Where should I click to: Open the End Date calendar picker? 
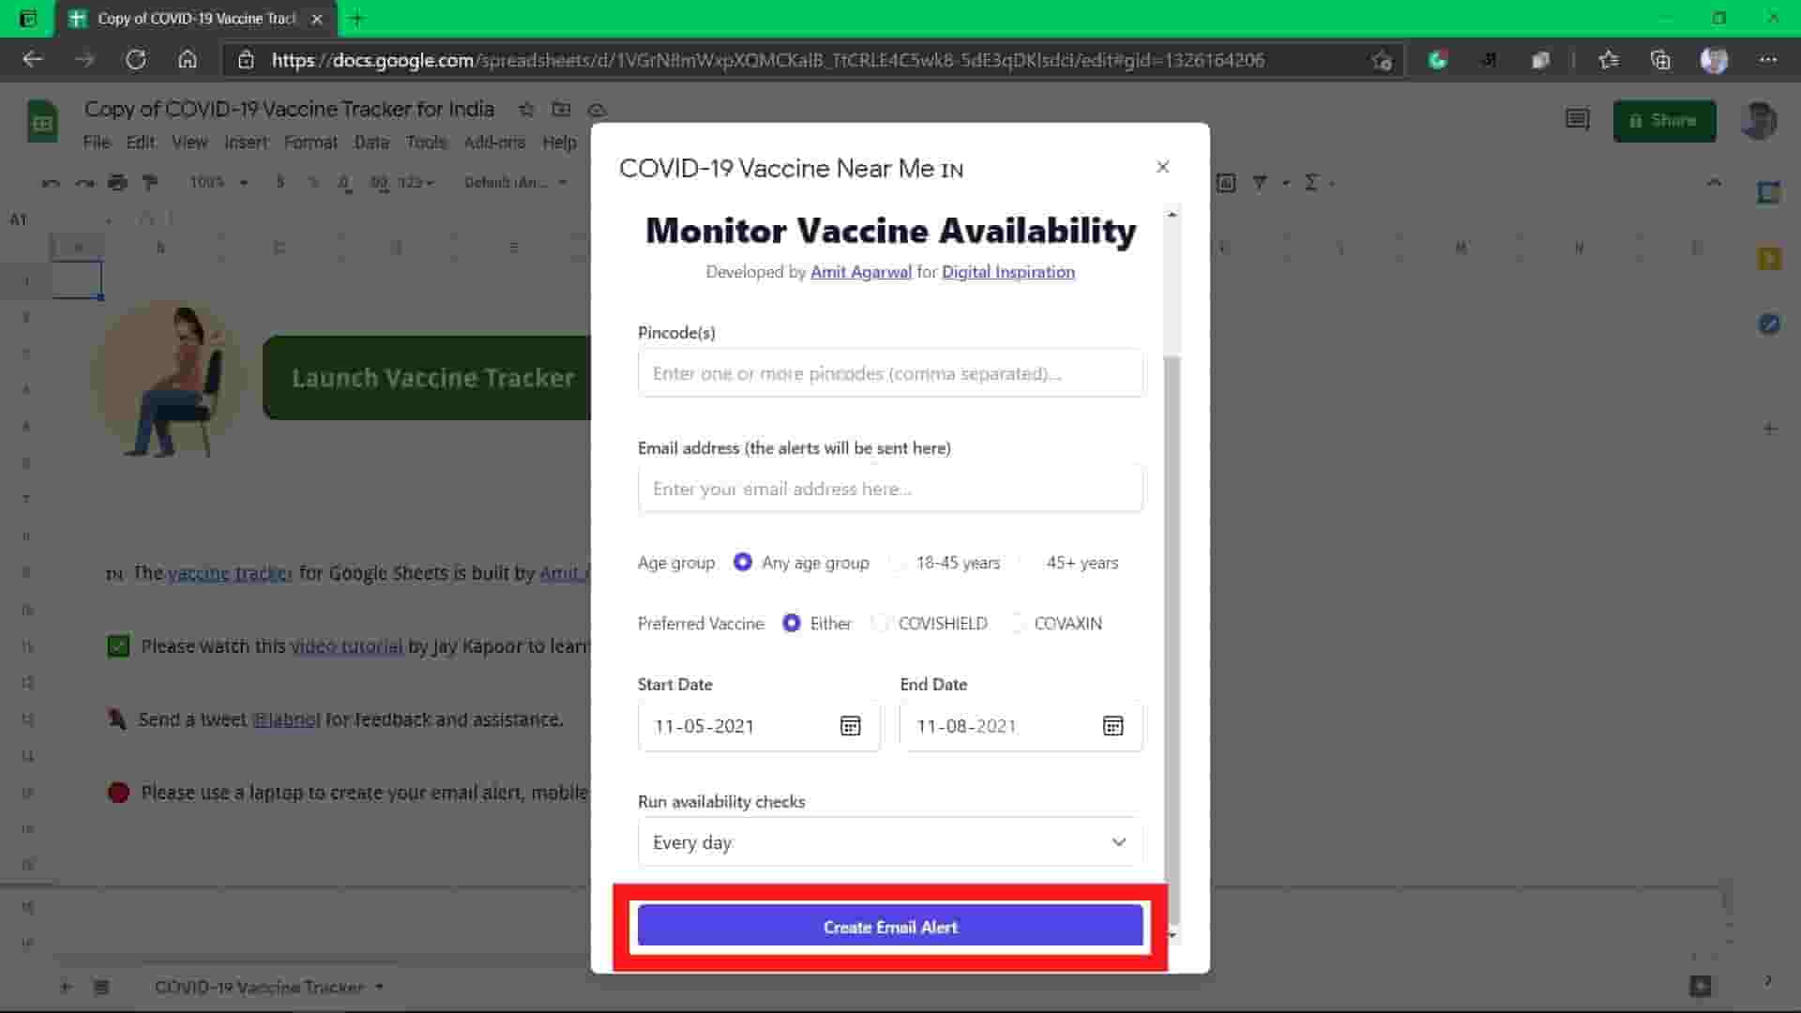(x=1112, y=726)
